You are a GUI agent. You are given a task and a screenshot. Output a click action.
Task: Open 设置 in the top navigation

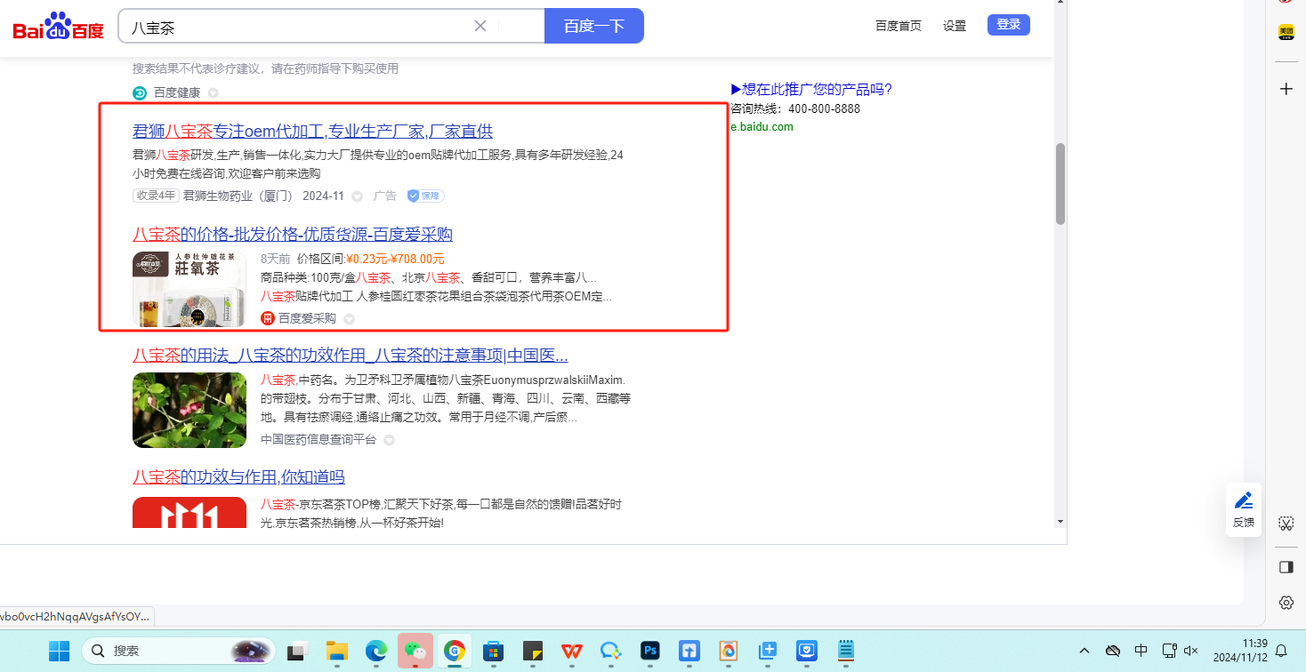tap(955, 26)
